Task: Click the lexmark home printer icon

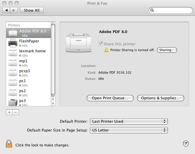Action: point(13,53)
